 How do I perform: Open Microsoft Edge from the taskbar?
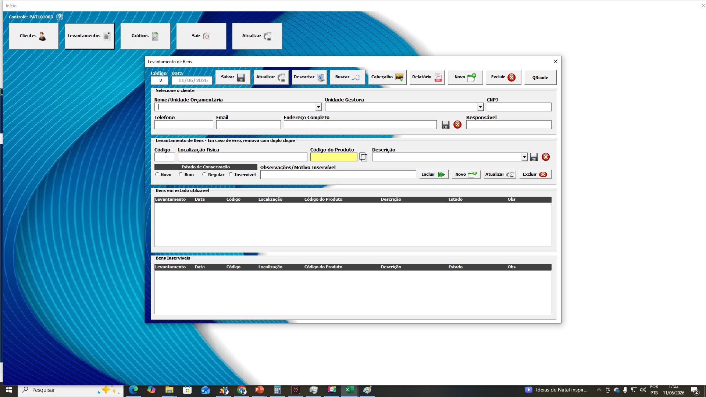[x=133, y=390]
